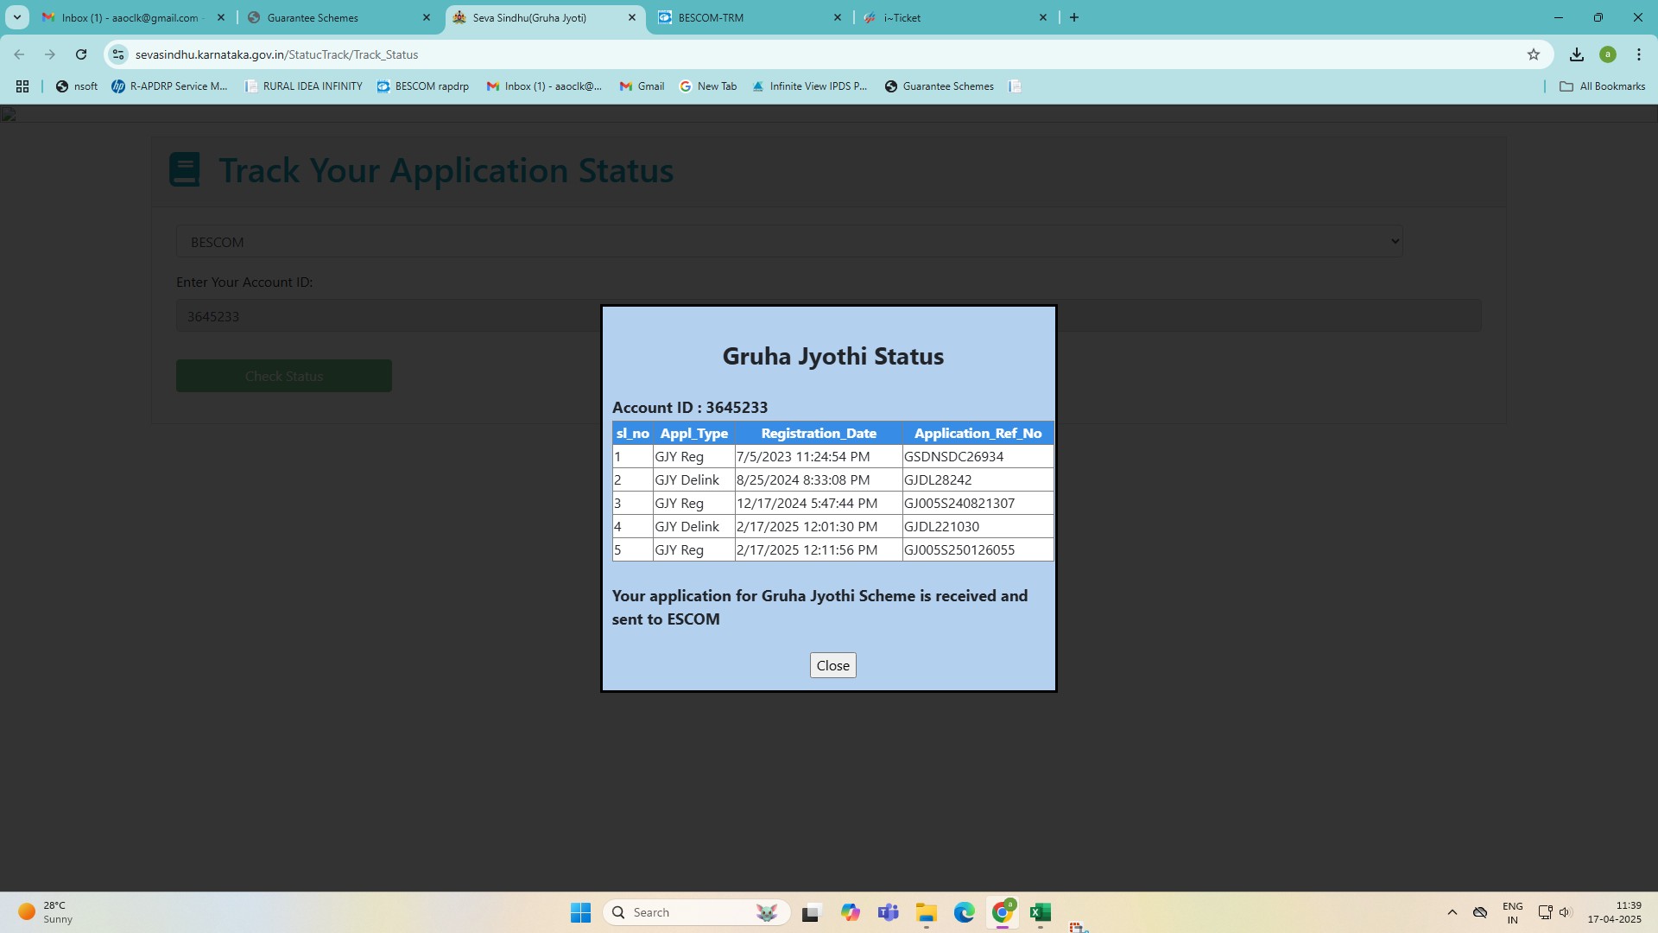
Task: Open All Bookmarks folder
Action: click(1603, 86)
